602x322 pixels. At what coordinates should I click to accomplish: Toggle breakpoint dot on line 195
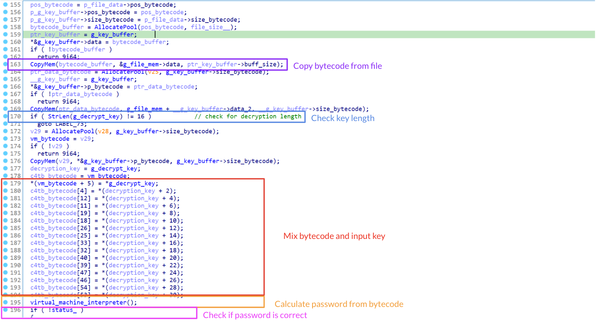[x=6, y=302]
